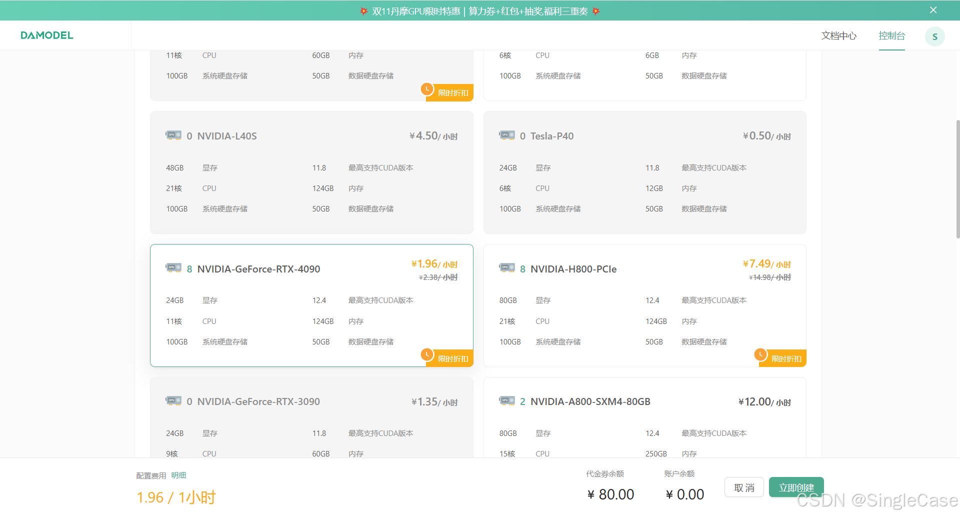
Task: Click 80GB 显存 on the H800-PCIe card
Action: pyautogui.click(x=524, y=300)
